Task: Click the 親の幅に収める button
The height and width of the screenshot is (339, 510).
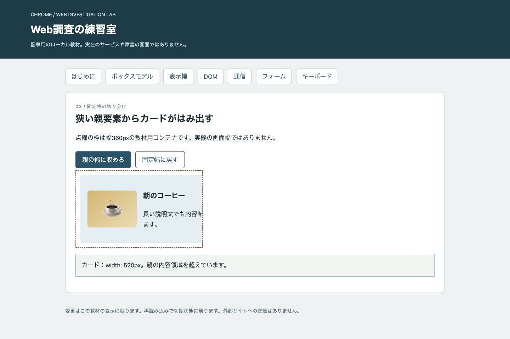Action: tap(103, 160)
